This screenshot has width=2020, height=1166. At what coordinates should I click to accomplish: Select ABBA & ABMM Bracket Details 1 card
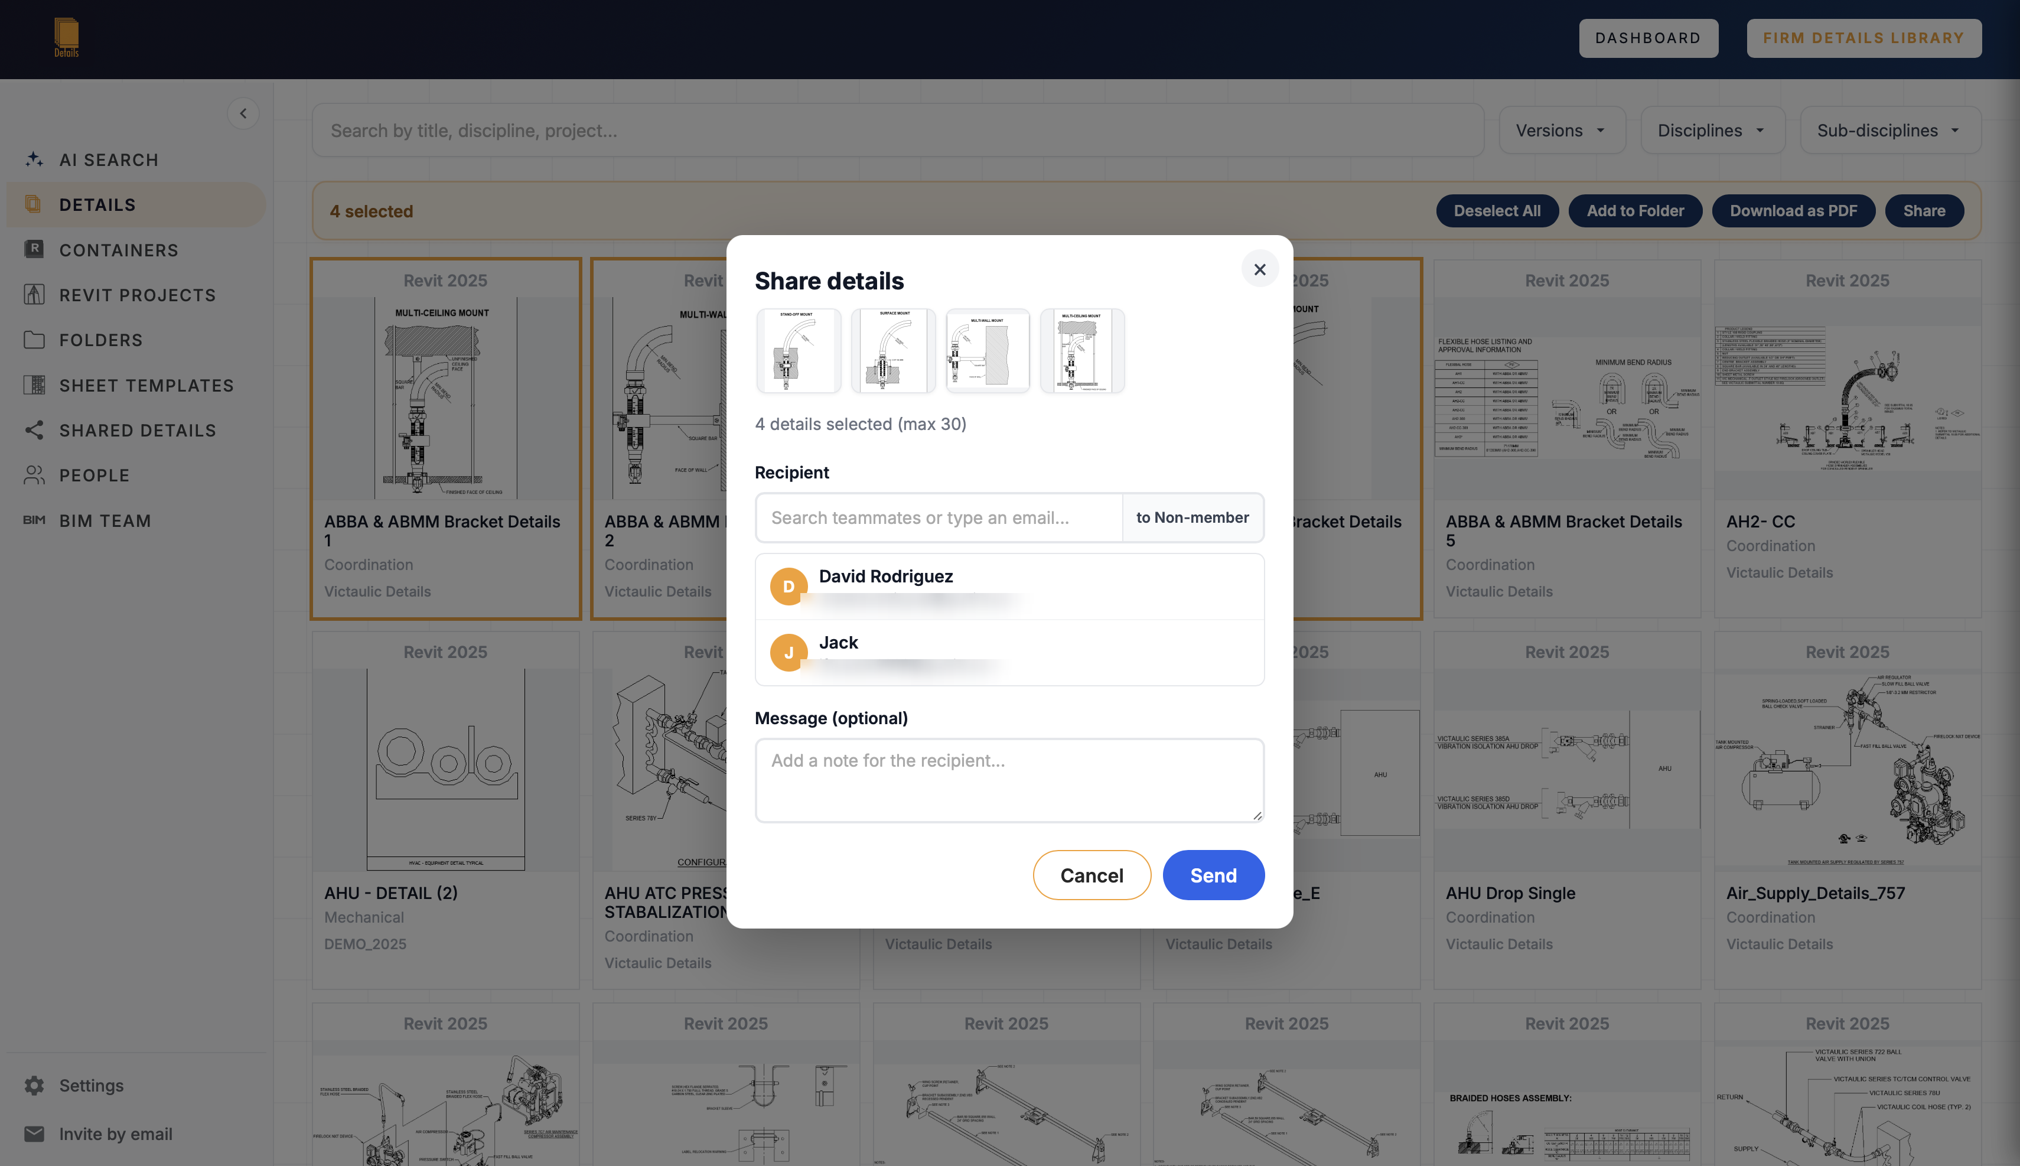click(x=445, y=439)
